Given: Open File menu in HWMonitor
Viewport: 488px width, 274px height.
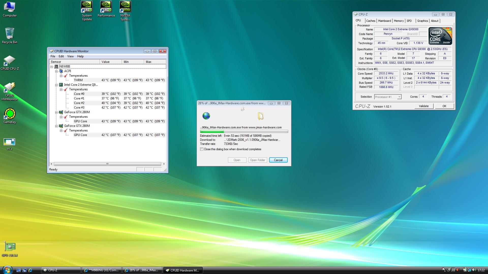Looking at the screenshot, I should 53,56.
